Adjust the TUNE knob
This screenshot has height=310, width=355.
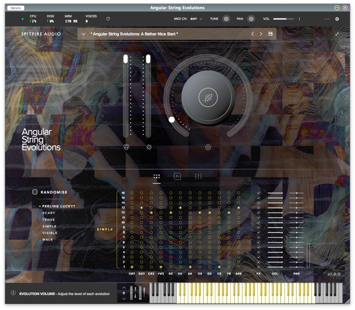click(226, 19)
